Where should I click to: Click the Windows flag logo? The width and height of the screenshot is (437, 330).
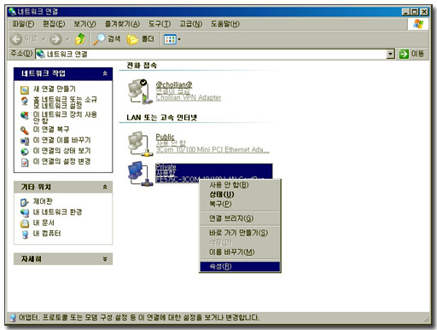[x=418, y=24]
